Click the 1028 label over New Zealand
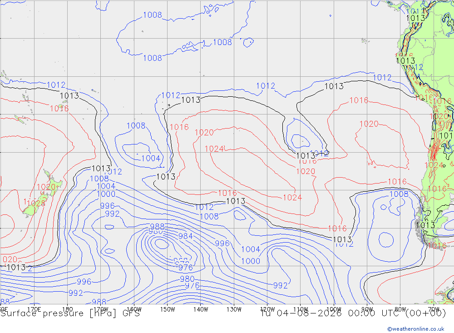This screenshot has height=333, width=454. (36, 203)
